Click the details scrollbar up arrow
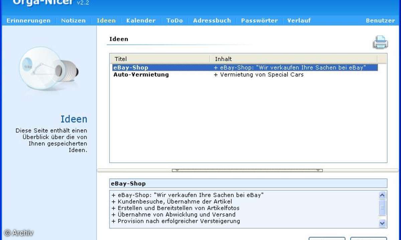The height and width of the screenshot is (240, 401). [x=383, y=195]
